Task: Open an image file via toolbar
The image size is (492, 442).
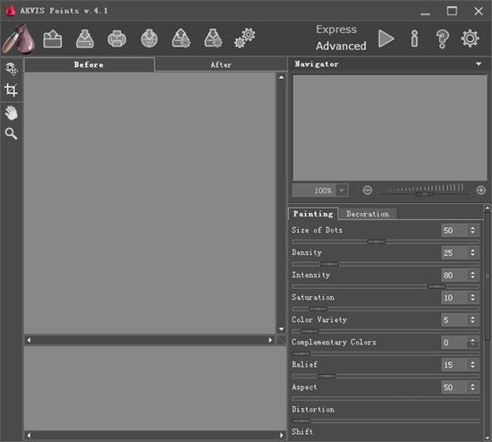Action: tap(53, 39)
